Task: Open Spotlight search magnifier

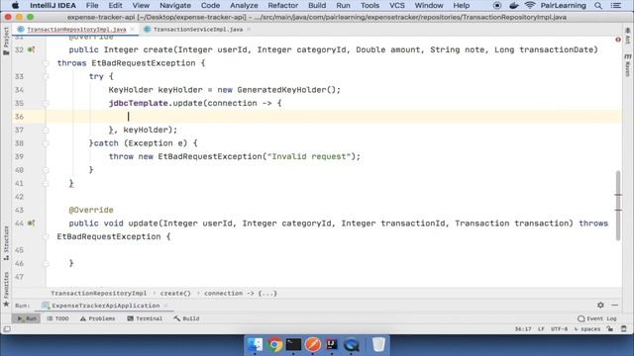Action: coord(598,6)
